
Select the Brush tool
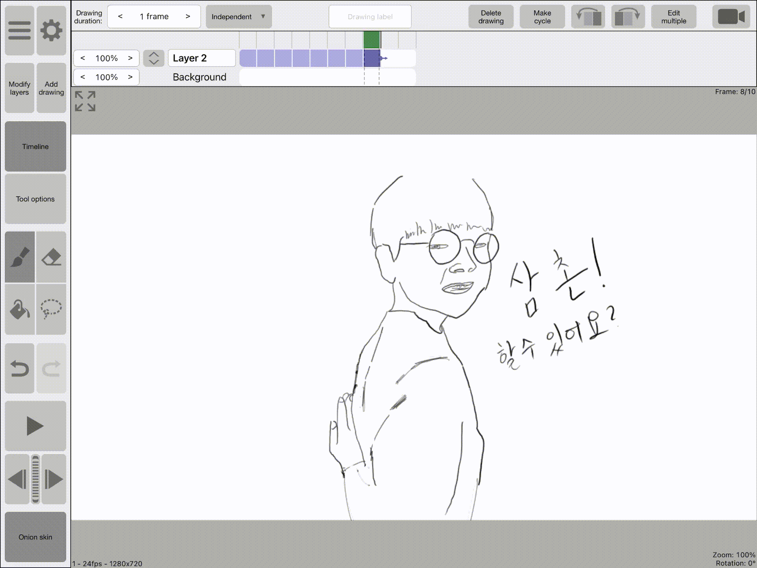point(20,257)
